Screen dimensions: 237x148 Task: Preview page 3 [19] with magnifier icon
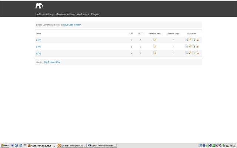point(187,46)
